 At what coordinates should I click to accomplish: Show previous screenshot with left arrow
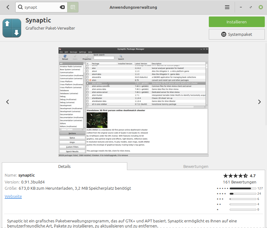pos(7,102)
